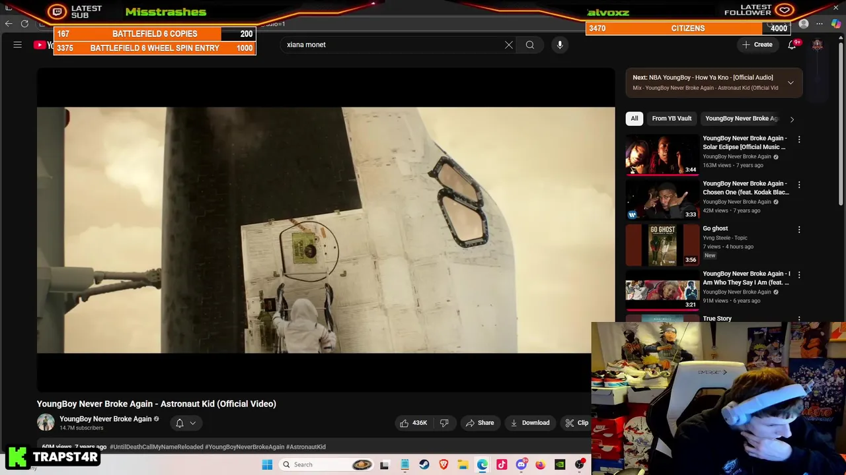Click the Create button
The height and width of the screenshot is (475, 846).
point(757,45)
